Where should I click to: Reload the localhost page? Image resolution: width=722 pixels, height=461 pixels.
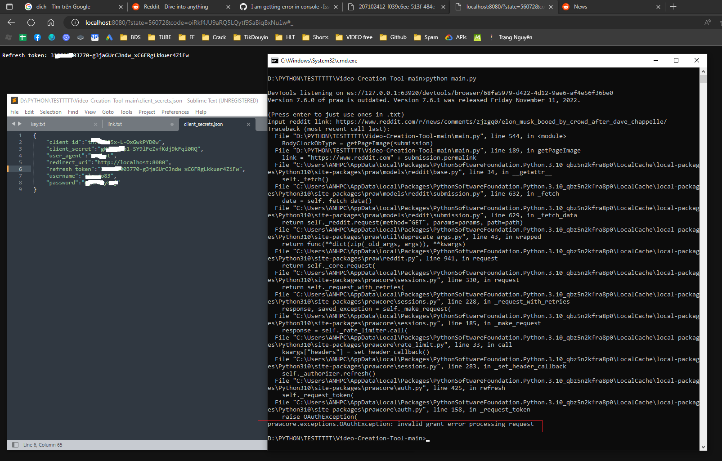pos(31,22)
